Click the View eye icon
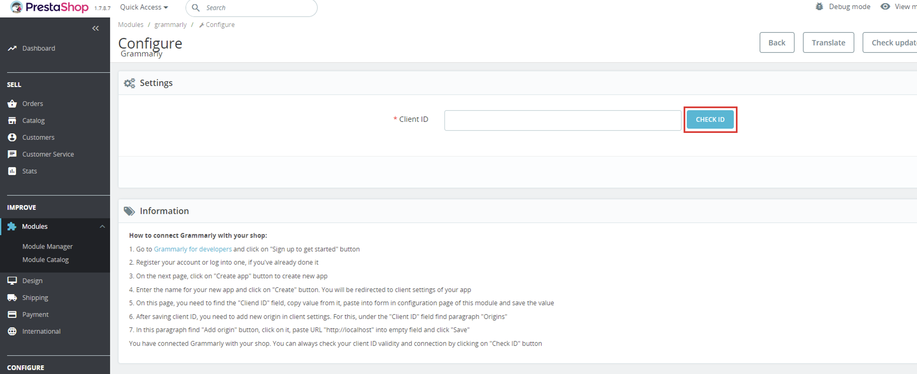This screenshot has width=917, height=374. click(x=885, y=7)
